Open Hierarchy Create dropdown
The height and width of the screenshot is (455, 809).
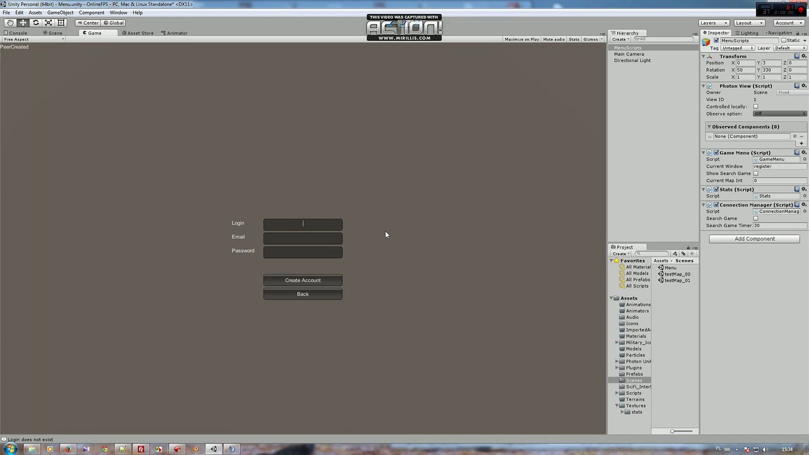[x=620, y=39]
